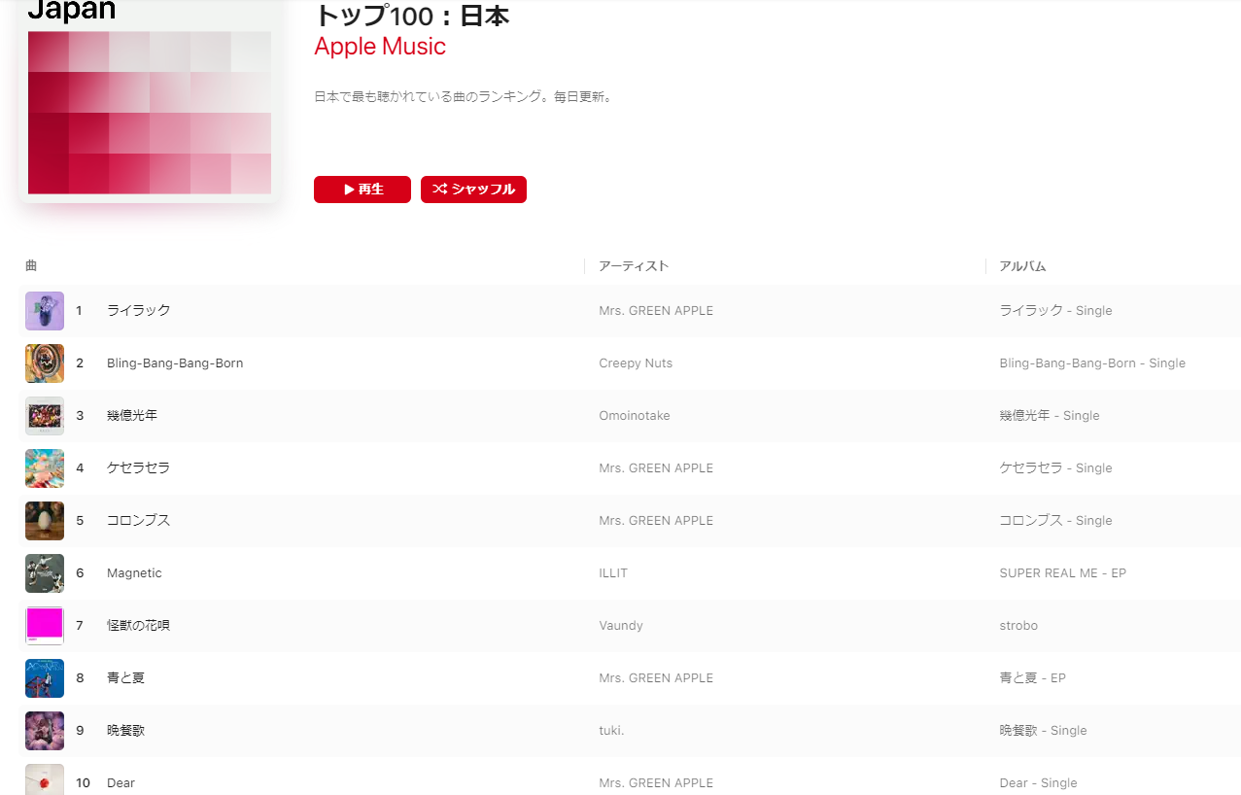Open artist Omoinotake

(635, 416)
